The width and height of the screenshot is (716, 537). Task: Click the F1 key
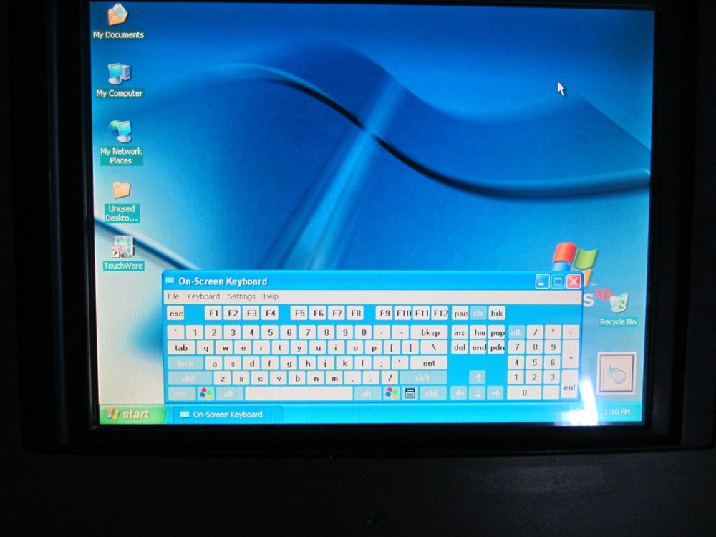(213, 314)
